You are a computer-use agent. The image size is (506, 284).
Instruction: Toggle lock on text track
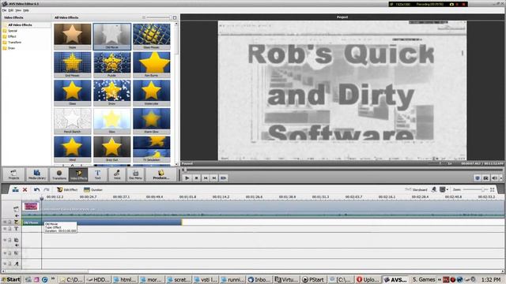9,229
